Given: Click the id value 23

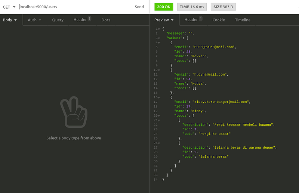Looking at the screenshot, I should (x=188, y=52).
